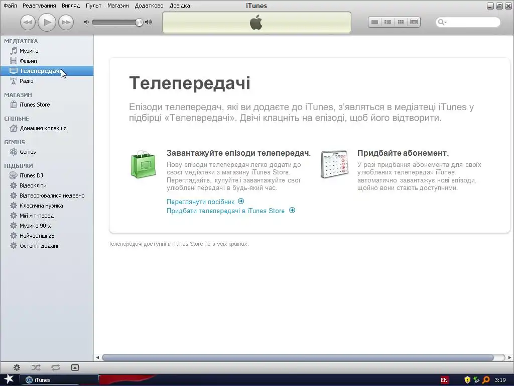Open Класична музика playlist

click(47, 206)
